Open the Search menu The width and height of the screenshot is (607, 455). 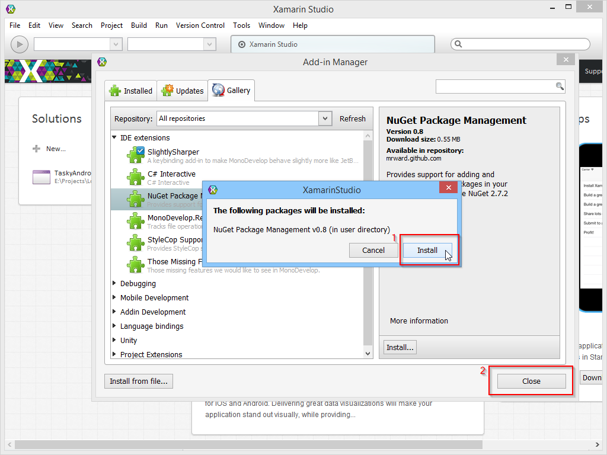[82, 25]
